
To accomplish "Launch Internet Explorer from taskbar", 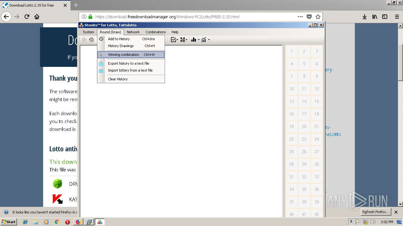I will [x=25, y=222].
